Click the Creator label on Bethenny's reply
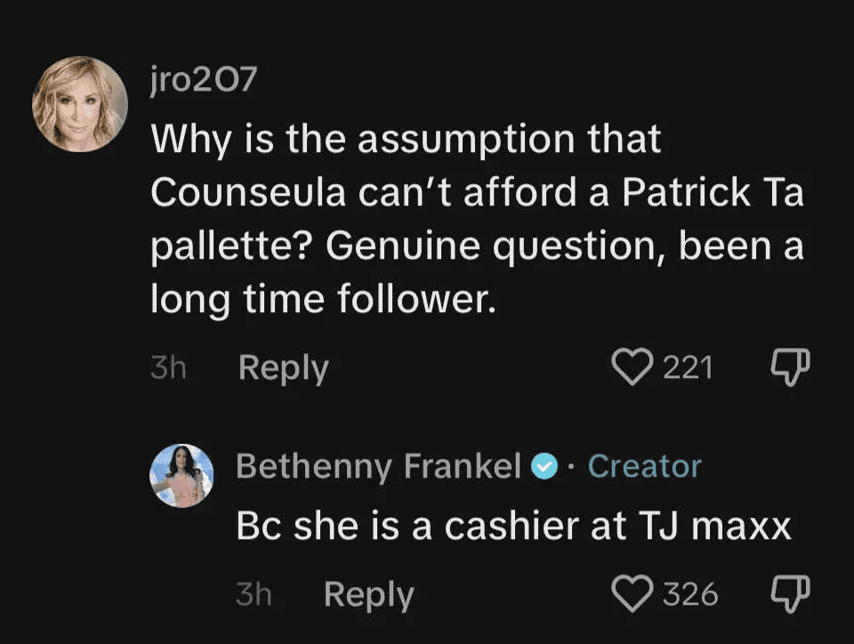Screen dimensions: 854x644 [x=643, y=465]
